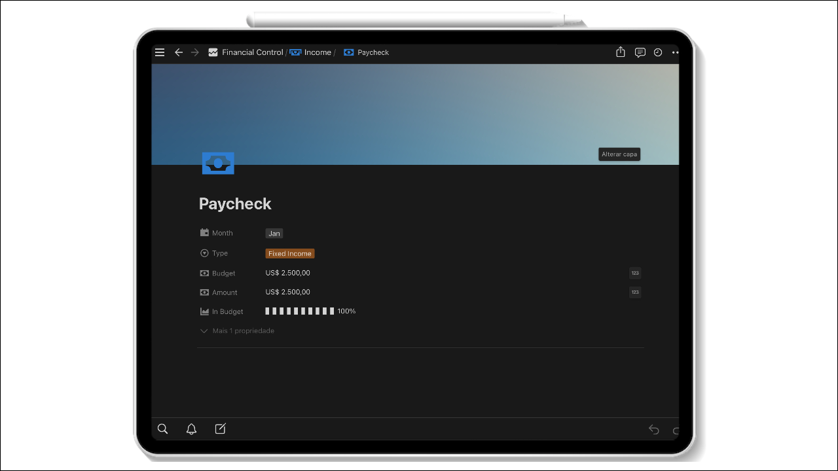Click the Budget property label

point(224,273)
